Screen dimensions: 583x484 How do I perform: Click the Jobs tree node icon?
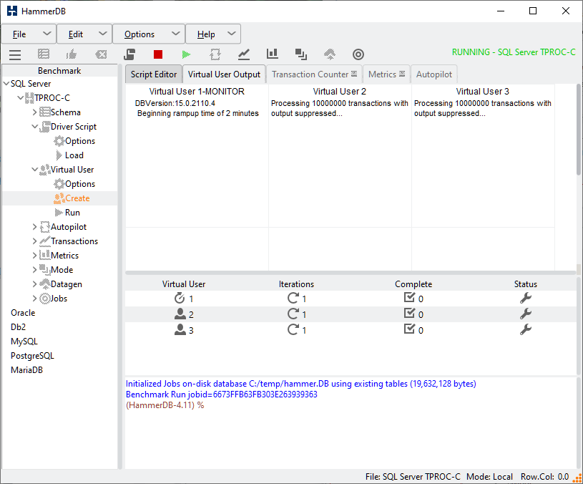coord(44,299)
